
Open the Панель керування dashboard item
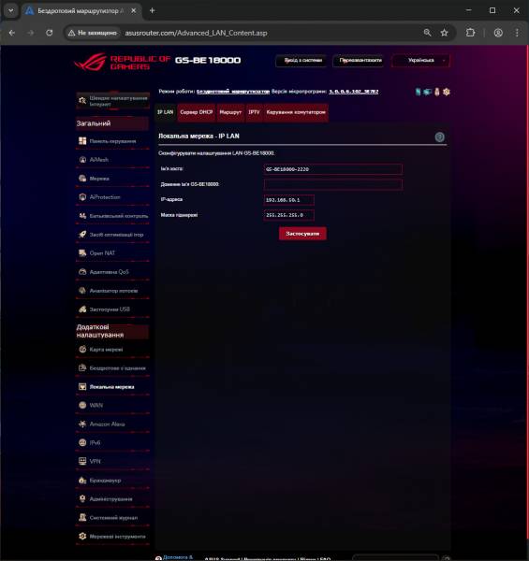click(x=112, y=141)
